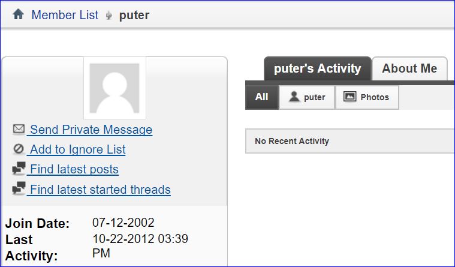Viewport: 455px width, 267px height.
Task: Select the puter's Activity tab
Action: (317, 68)
